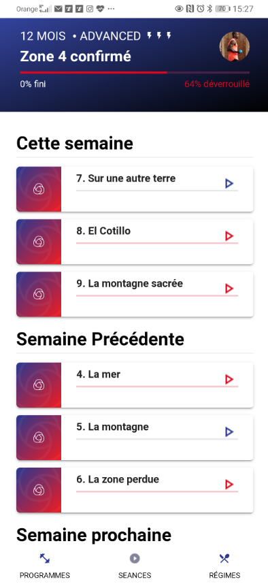
Task: Tap the play arrow for El Cotillo
Action: [x=229, y=236]
